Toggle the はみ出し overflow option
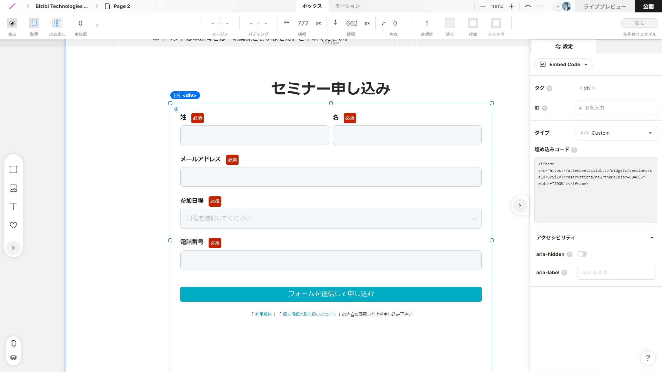The image size is (662, 372). coord(57,23)
